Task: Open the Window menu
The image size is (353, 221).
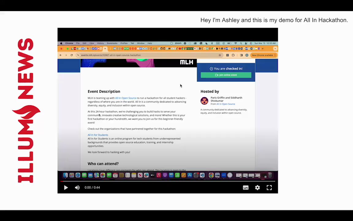Action: pyautogui.click(x=141, y=43)
